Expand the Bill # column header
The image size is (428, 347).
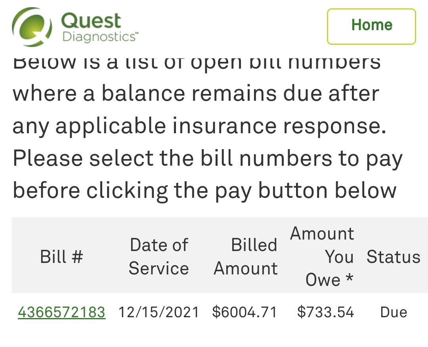(x=61, y=256)
